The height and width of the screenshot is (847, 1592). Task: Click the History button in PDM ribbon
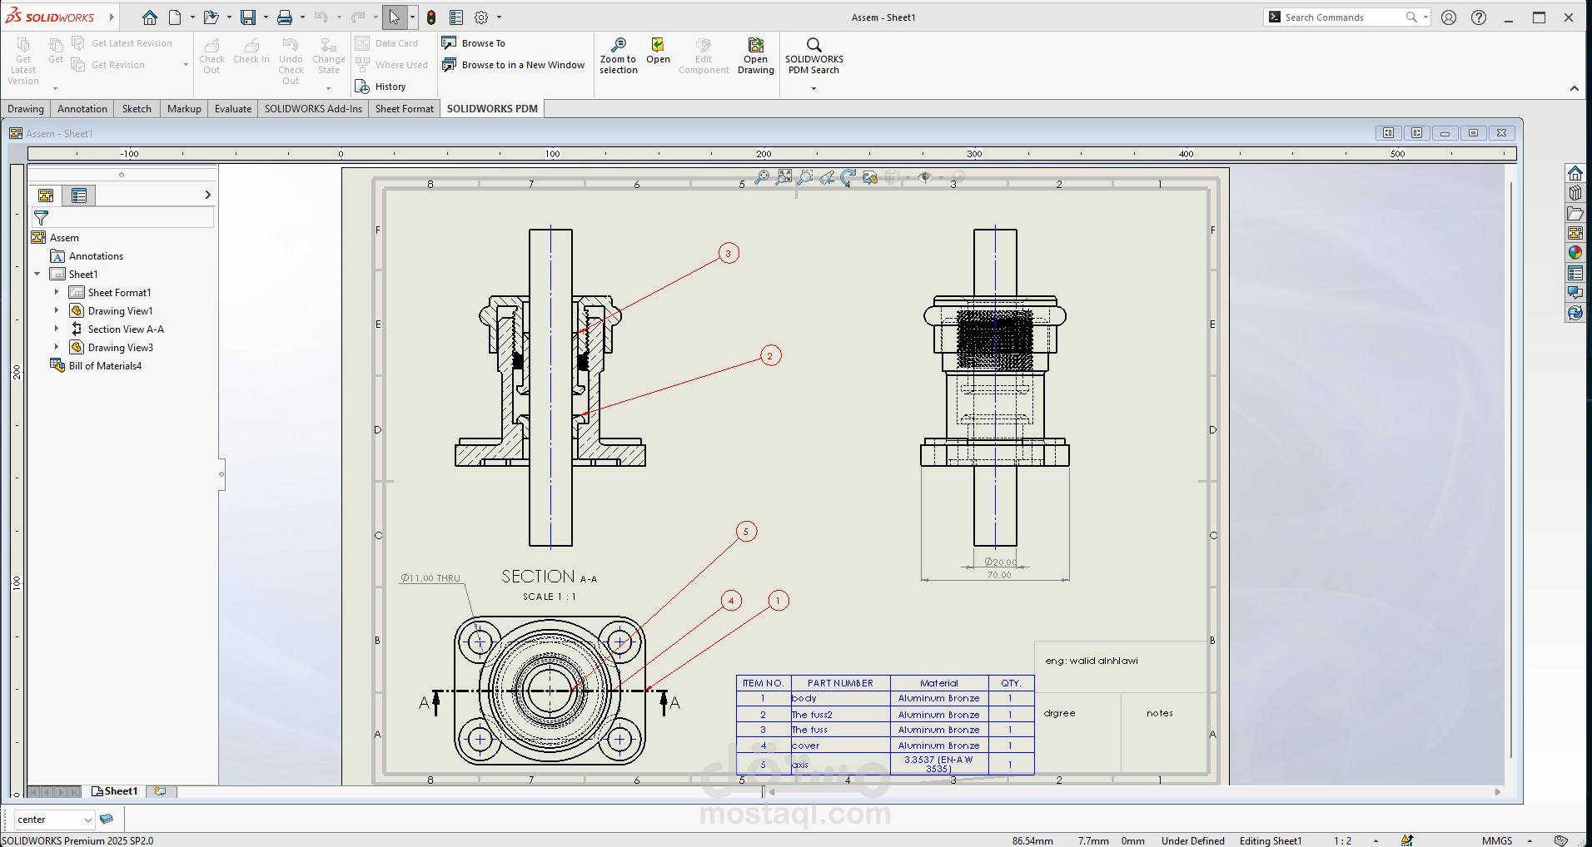pyautogui.click(x=381, y=87)
